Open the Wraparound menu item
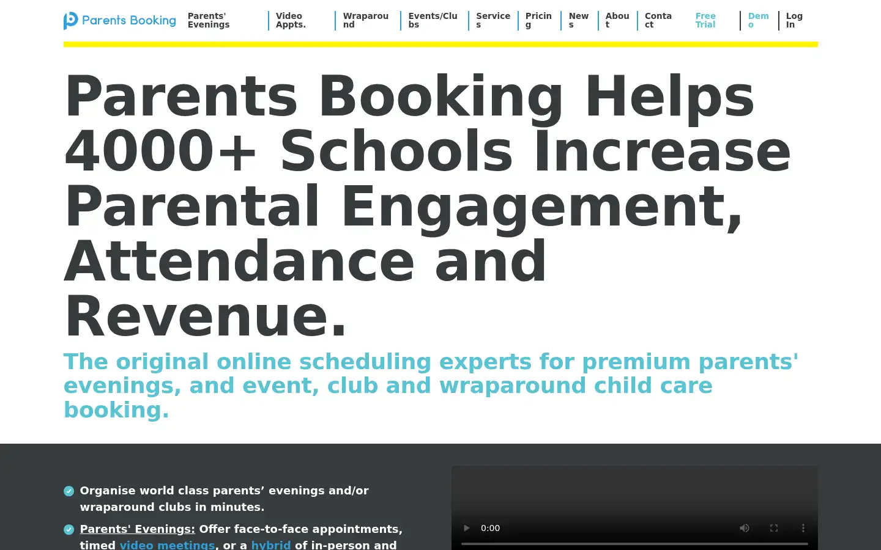Image resolution: width=881 pixels, height=550 pixels. point(365,20)
